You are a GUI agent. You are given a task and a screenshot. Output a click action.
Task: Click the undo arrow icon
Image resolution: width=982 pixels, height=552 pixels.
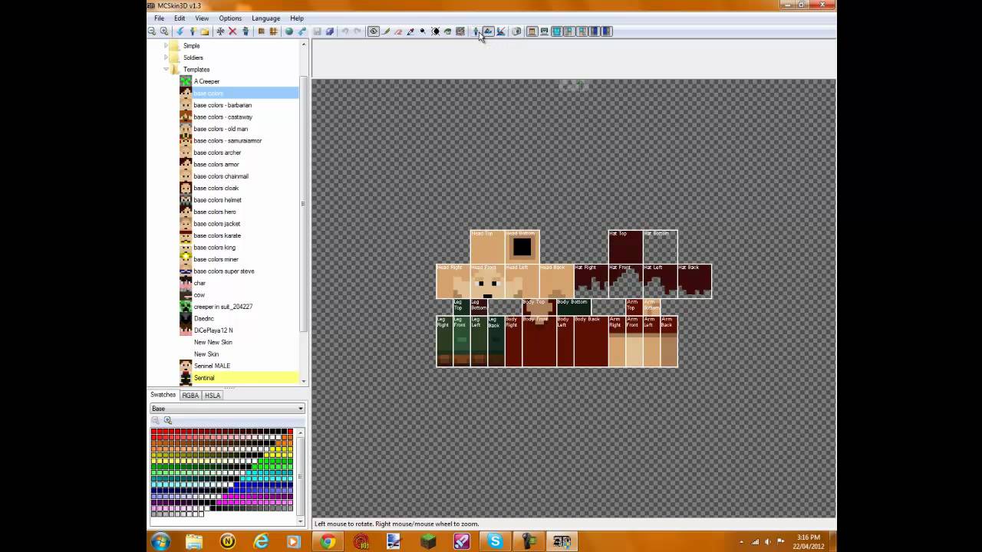coord(345,31)
